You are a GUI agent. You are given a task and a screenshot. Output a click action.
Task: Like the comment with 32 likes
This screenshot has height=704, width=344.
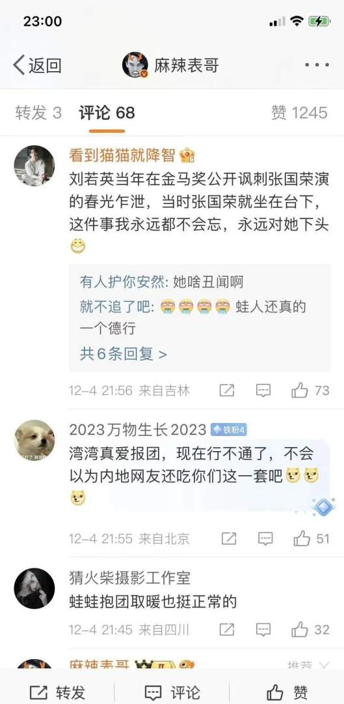tap(310, 630)
